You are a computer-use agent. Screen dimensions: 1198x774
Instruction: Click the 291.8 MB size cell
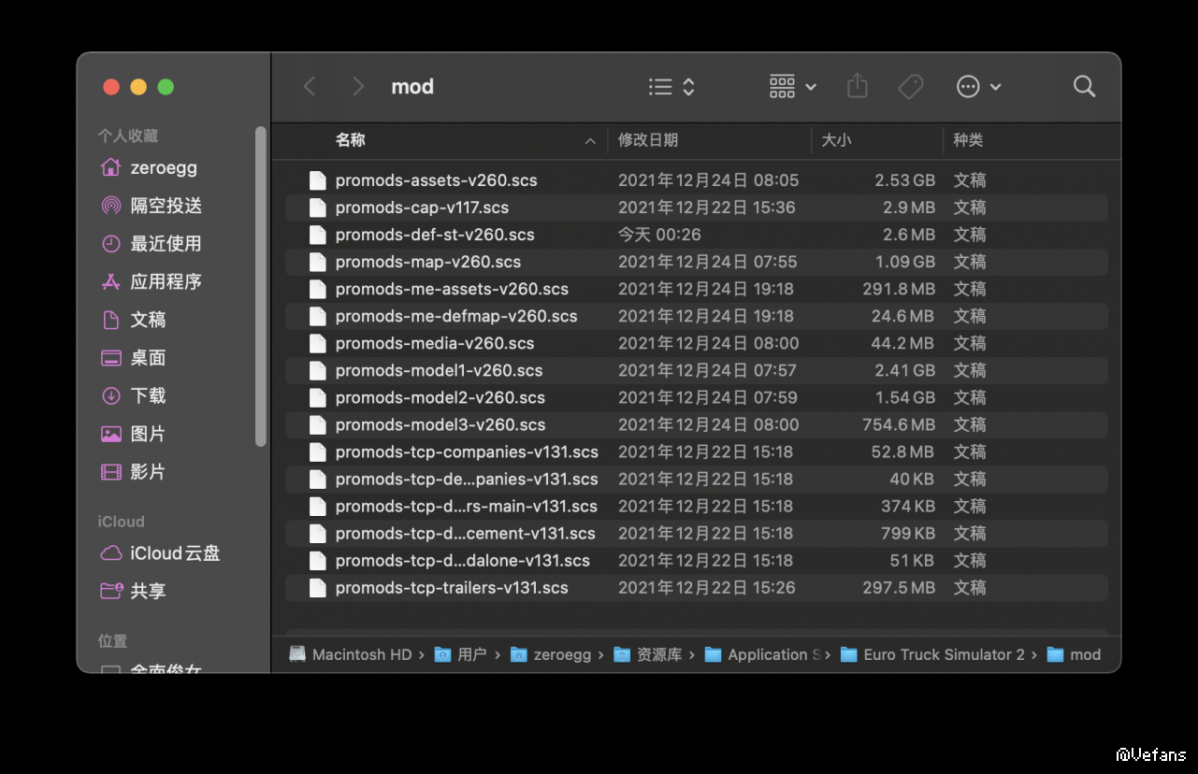[x=899, y=289]
